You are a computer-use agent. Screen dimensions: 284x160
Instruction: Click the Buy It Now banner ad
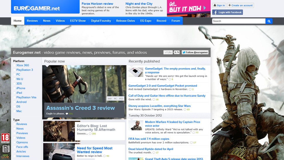189,9
